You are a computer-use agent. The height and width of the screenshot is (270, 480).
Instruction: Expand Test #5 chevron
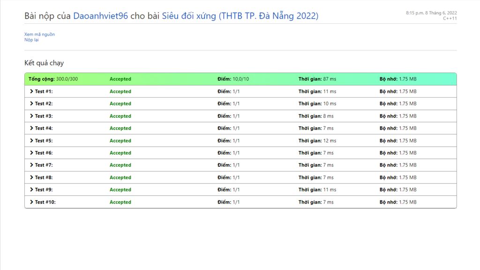point(31,141)
